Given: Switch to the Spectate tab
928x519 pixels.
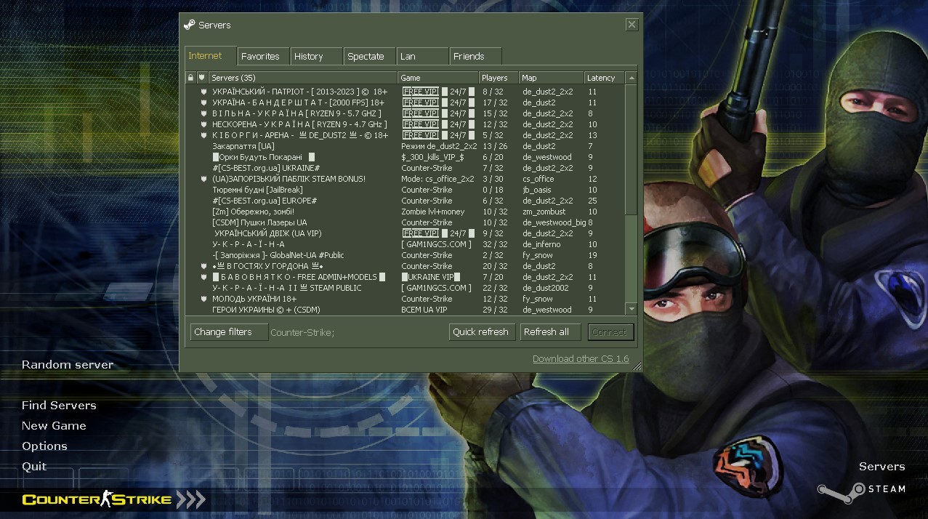Looking at the screenshot, I should [369, 56].
